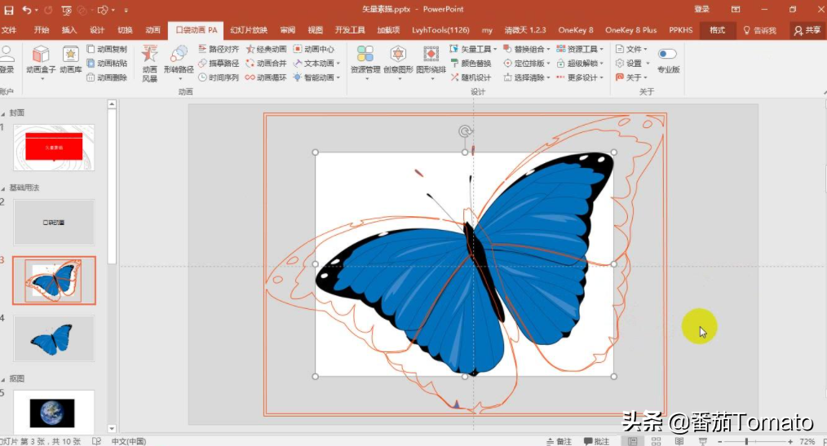Adjust the zoom slider in status bar
827x446 pixels.
(746, 441)
